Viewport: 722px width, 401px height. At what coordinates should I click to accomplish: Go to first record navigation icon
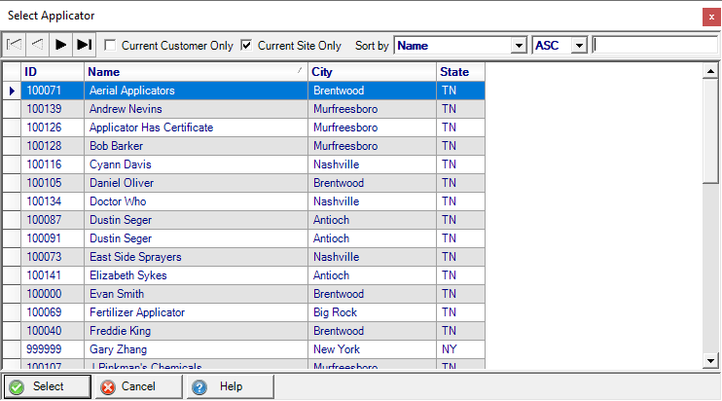(x=15, y=45)
